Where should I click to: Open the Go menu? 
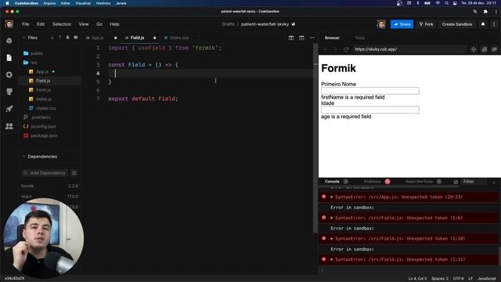pyautogui.click(x=99, y=24)
